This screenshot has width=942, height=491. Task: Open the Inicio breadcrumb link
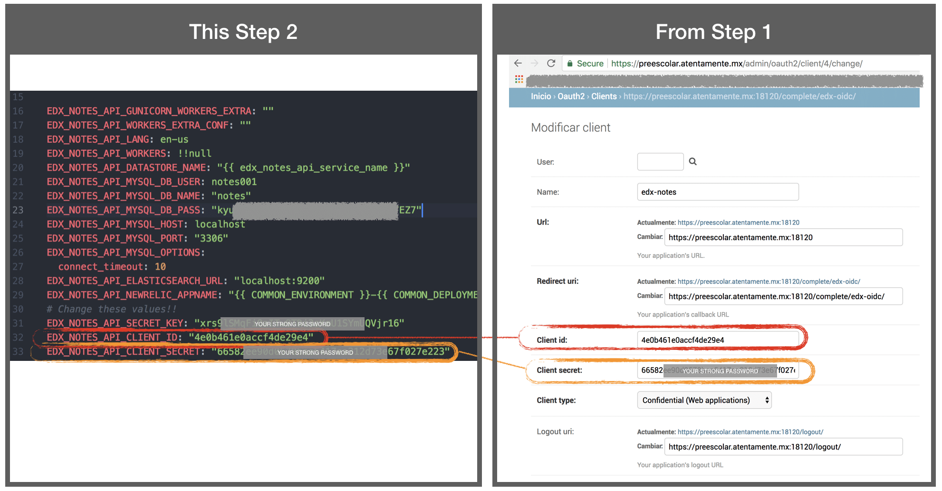point(541,96)
